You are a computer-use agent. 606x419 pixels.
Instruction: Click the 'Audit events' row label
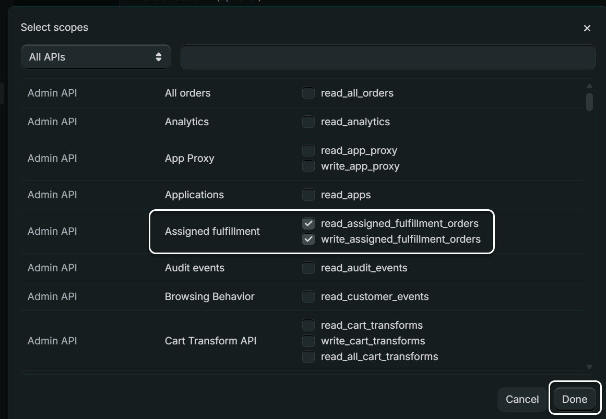point(194,268)
